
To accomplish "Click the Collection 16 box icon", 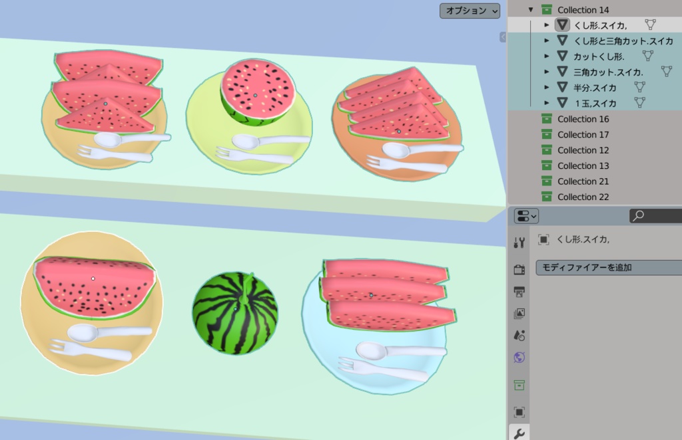I will coord(547,119).
